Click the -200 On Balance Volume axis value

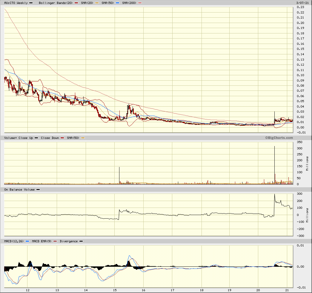click(x=300, y=229)
